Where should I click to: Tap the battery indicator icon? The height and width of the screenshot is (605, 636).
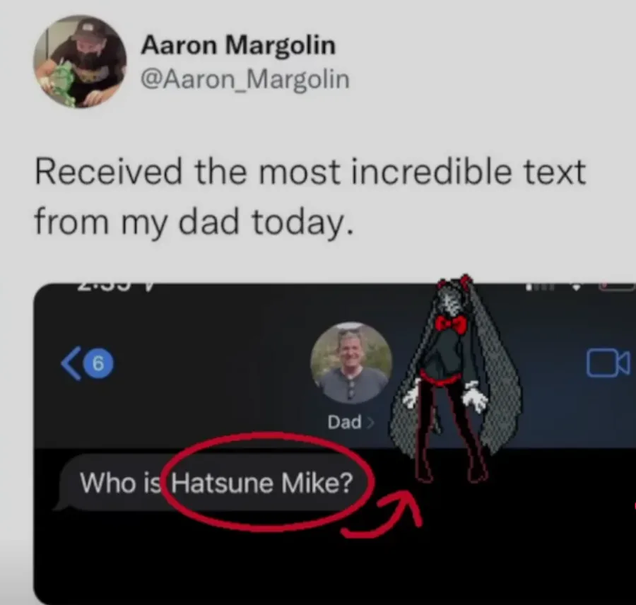(618, 286)
